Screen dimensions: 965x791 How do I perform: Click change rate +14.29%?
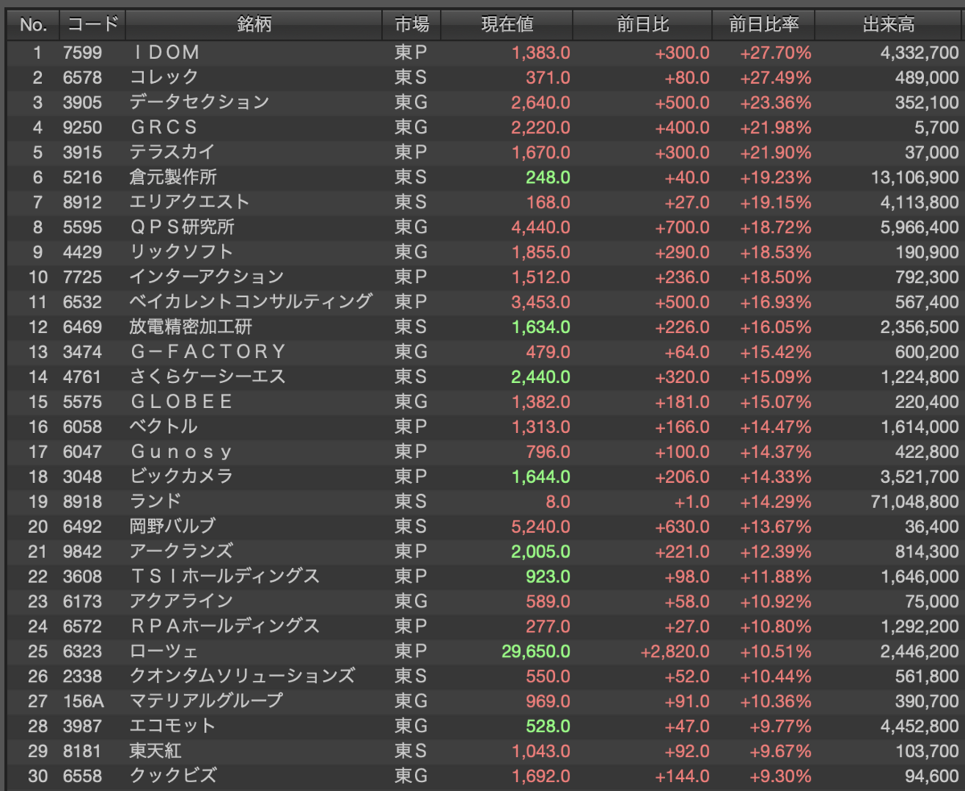tap(776, 501)
